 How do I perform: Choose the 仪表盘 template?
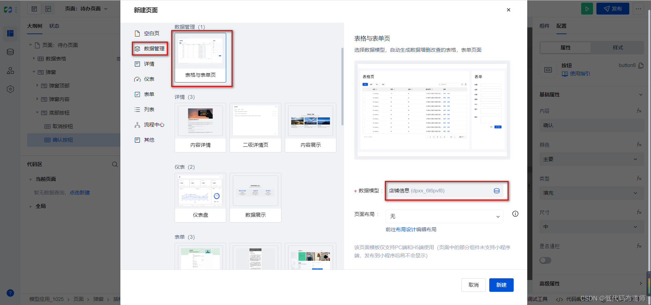click(200, 197)
